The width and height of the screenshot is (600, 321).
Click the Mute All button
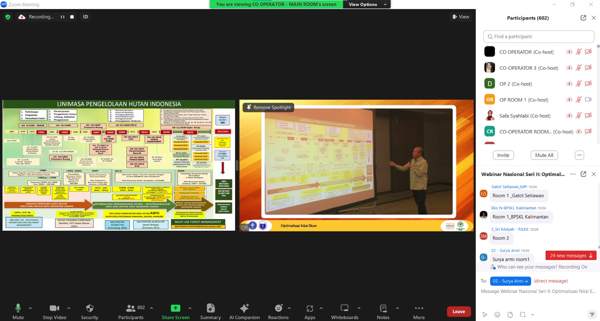(544, 155)
